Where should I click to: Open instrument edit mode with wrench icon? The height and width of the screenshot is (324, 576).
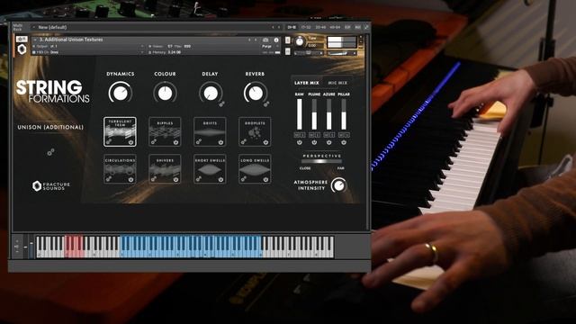point(22,40)
